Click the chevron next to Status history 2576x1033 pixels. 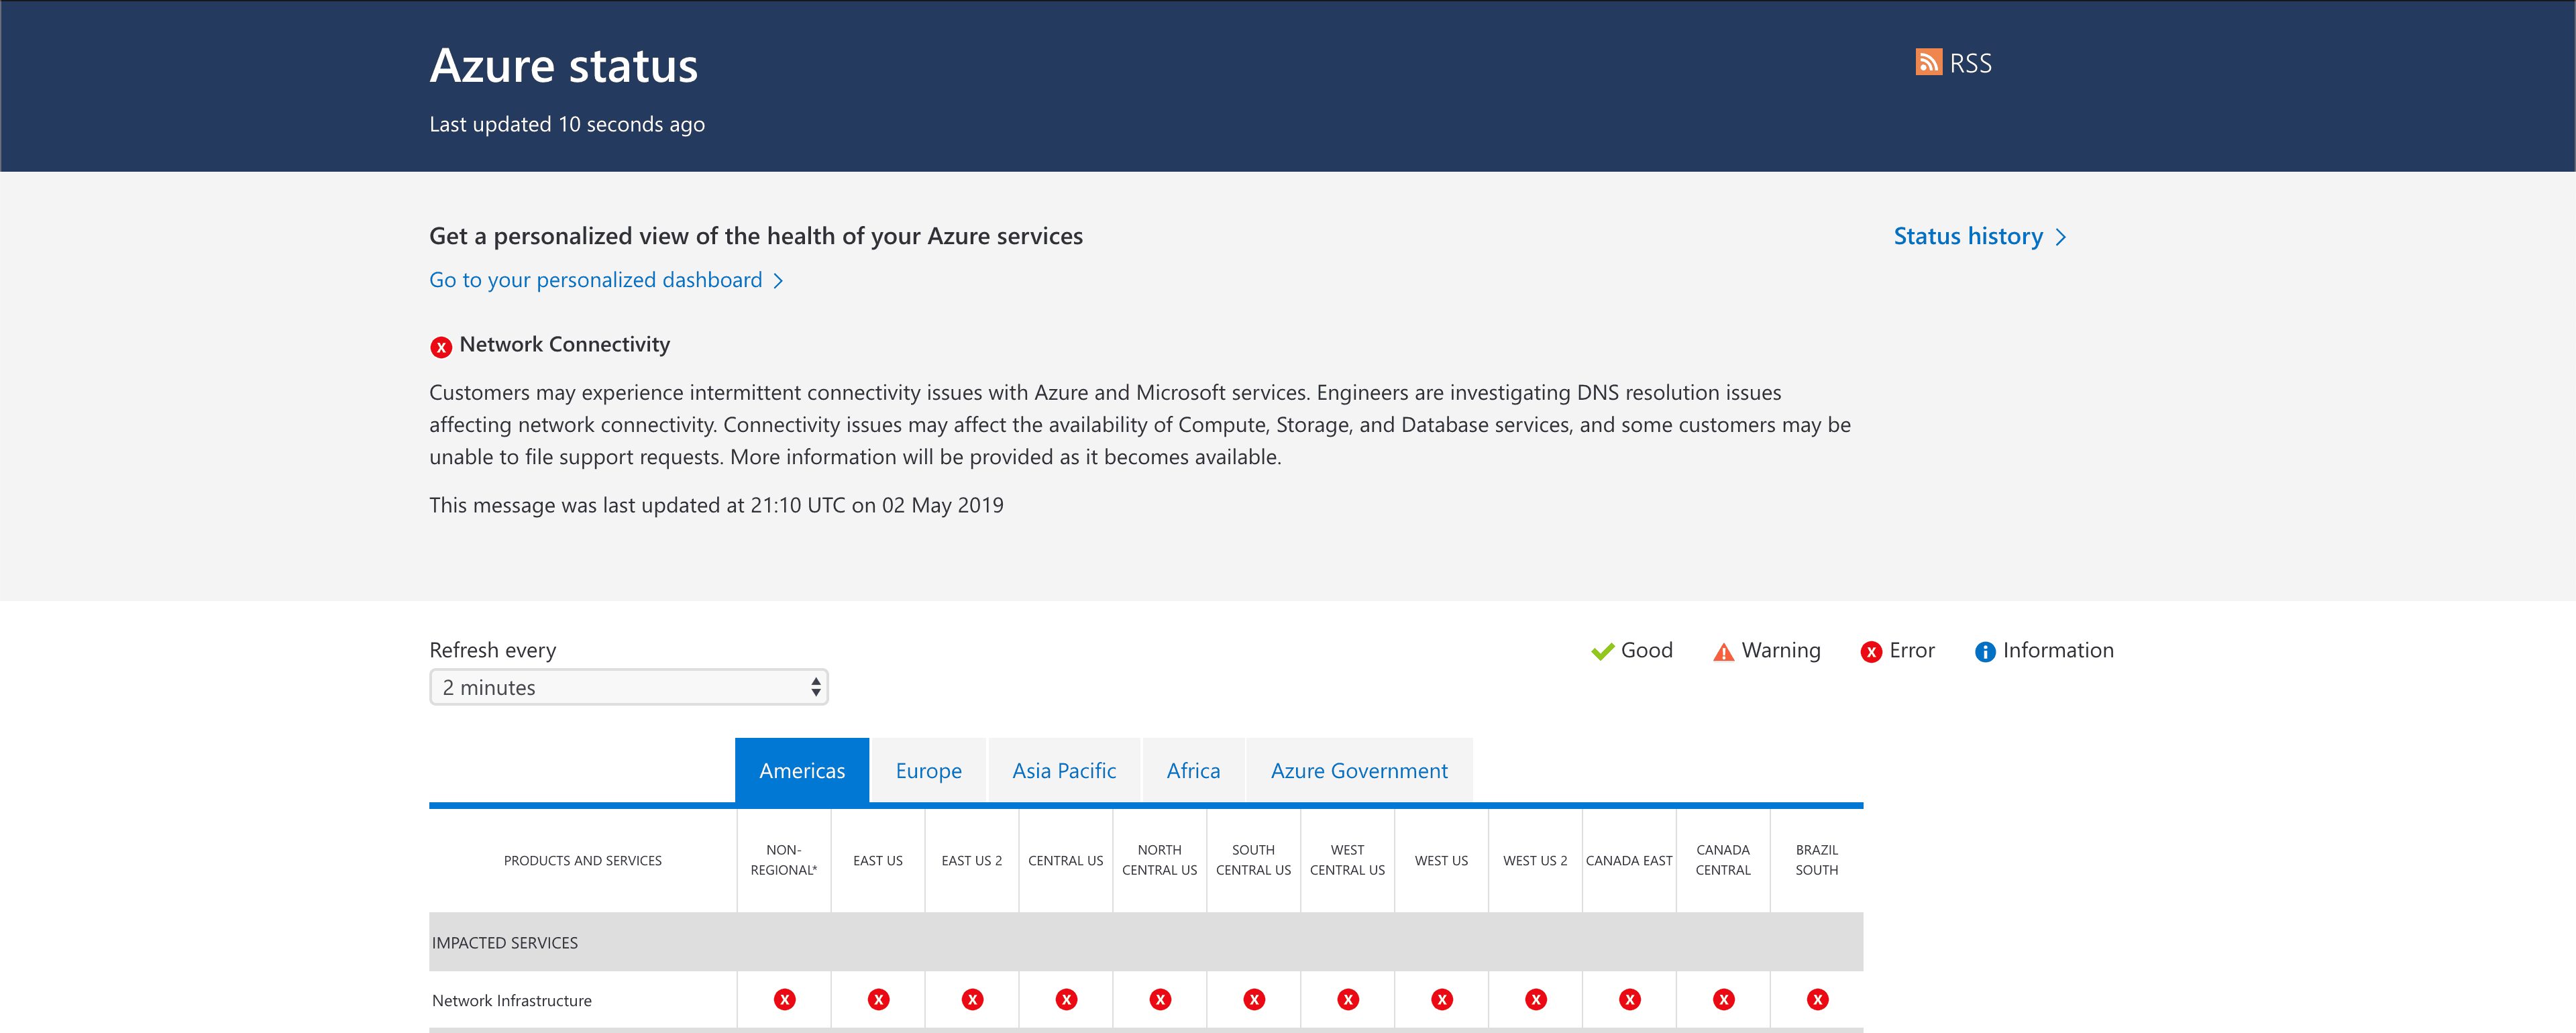pyautogui.click(x=2060, y=237)
